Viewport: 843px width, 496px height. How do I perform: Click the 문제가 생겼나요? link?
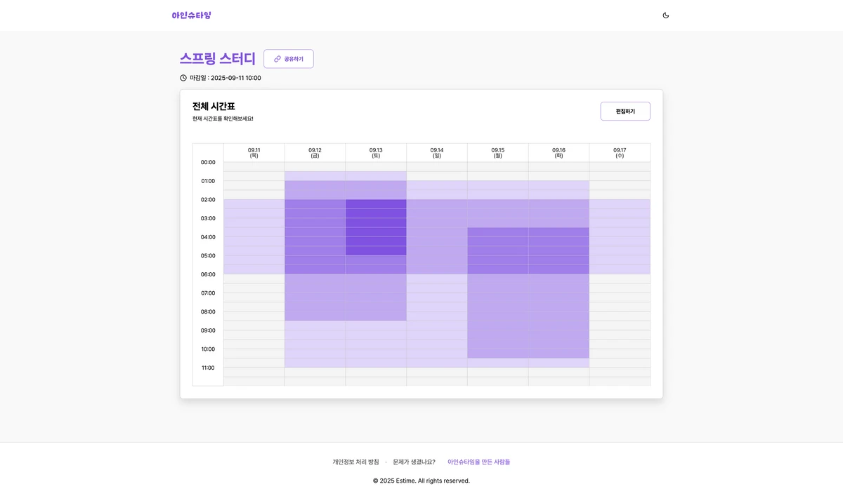point(414,462)
